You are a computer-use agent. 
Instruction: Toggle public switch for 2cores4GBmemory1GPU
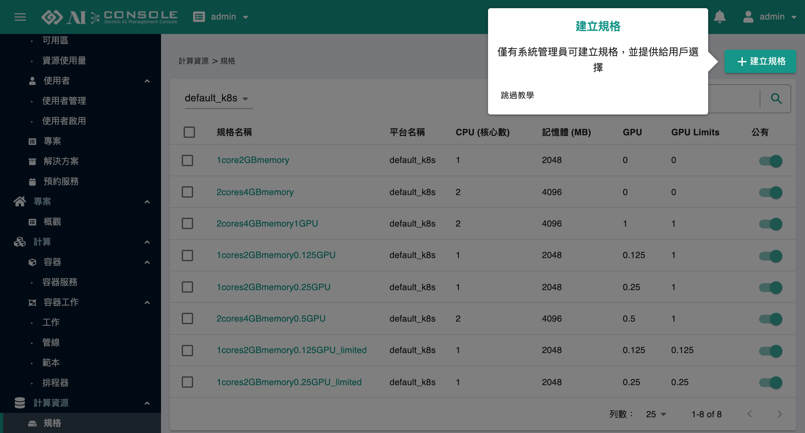(770, 224)
